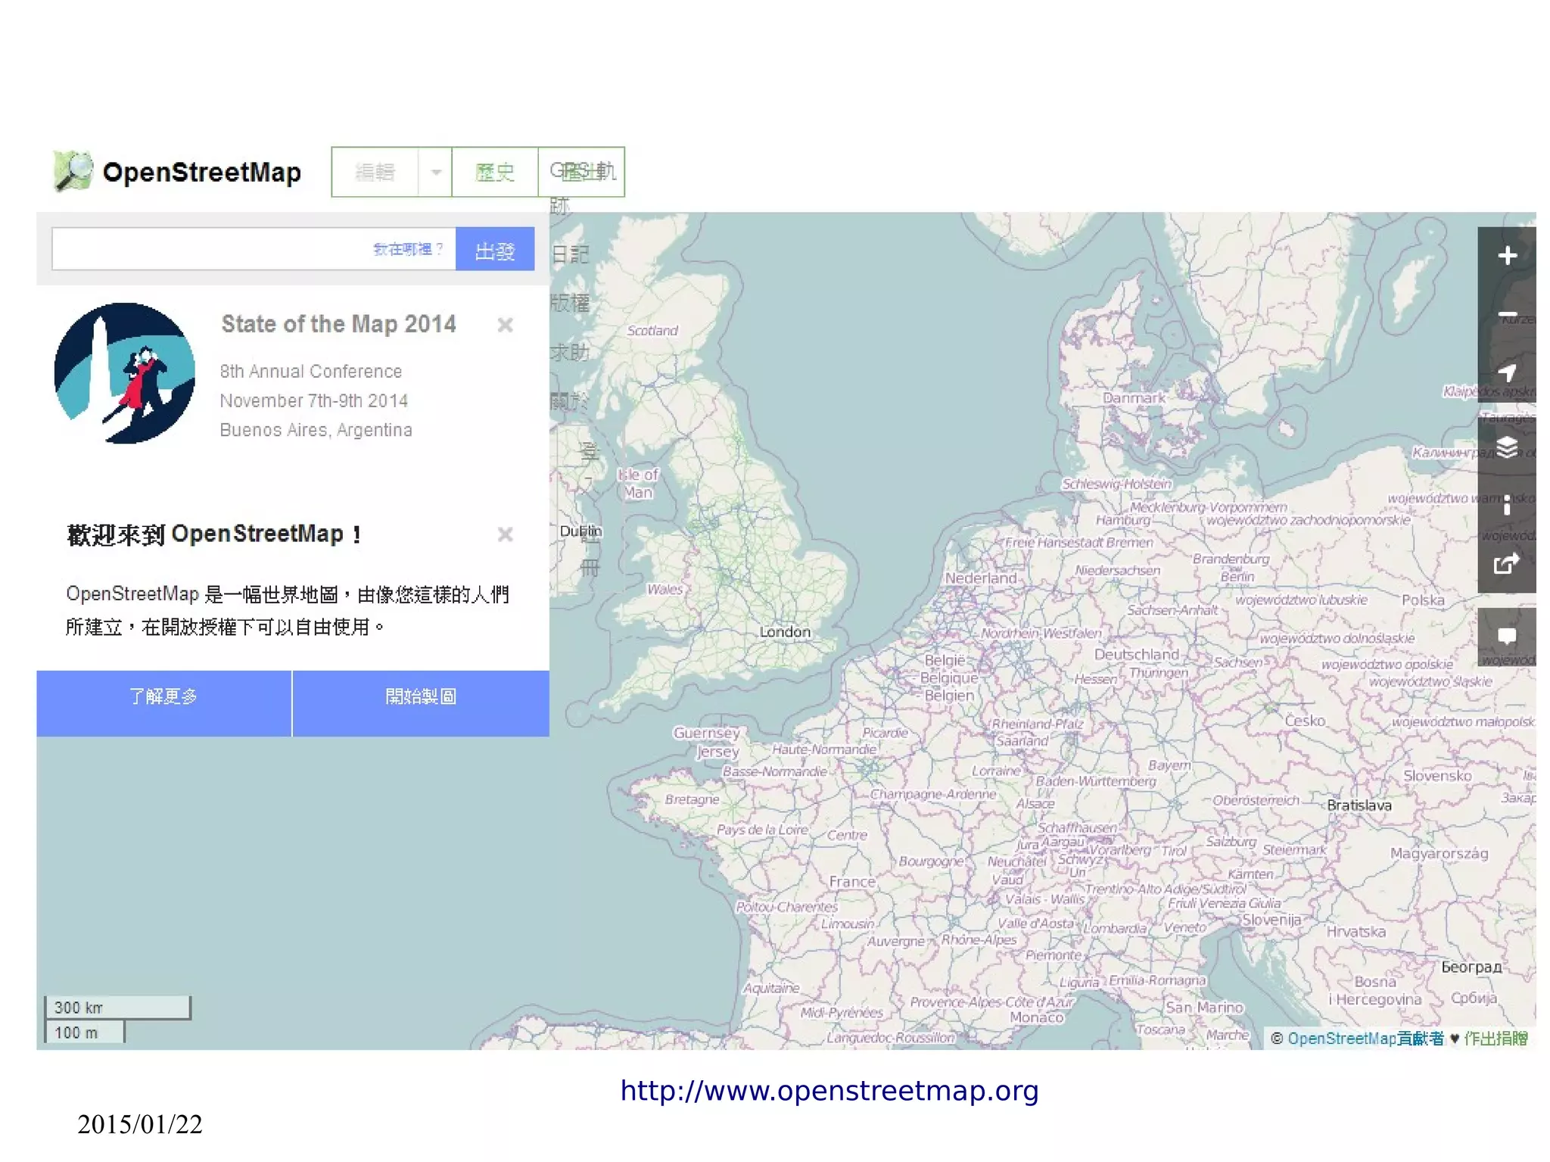1550x1162 pixels.
Task: Click the search input field
Action: [x=254, y=249]
